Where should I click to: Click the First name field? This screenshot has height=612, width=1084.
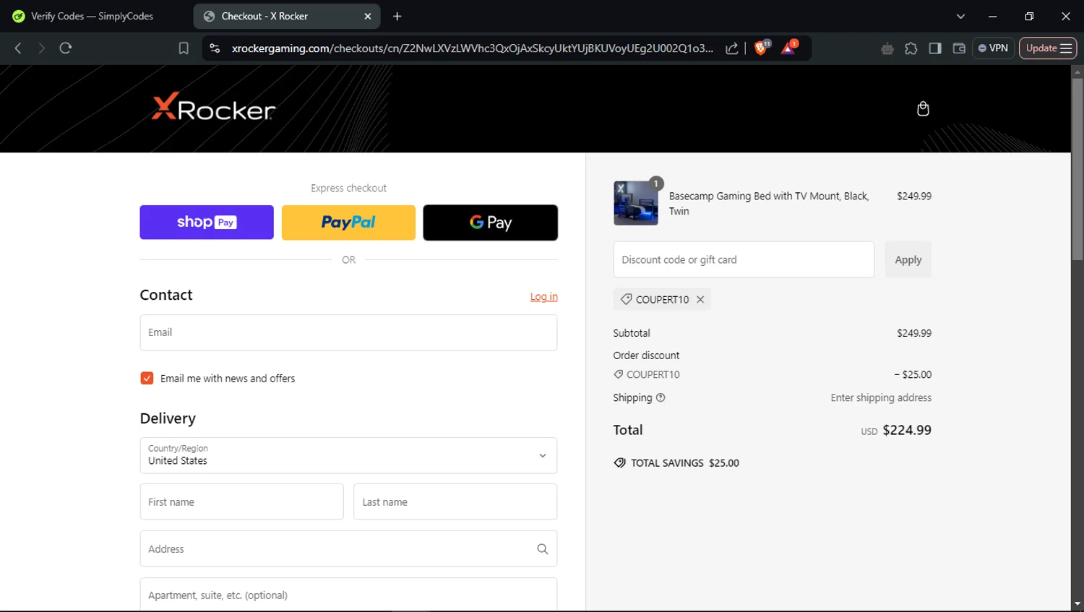click(x=241, y=501)
